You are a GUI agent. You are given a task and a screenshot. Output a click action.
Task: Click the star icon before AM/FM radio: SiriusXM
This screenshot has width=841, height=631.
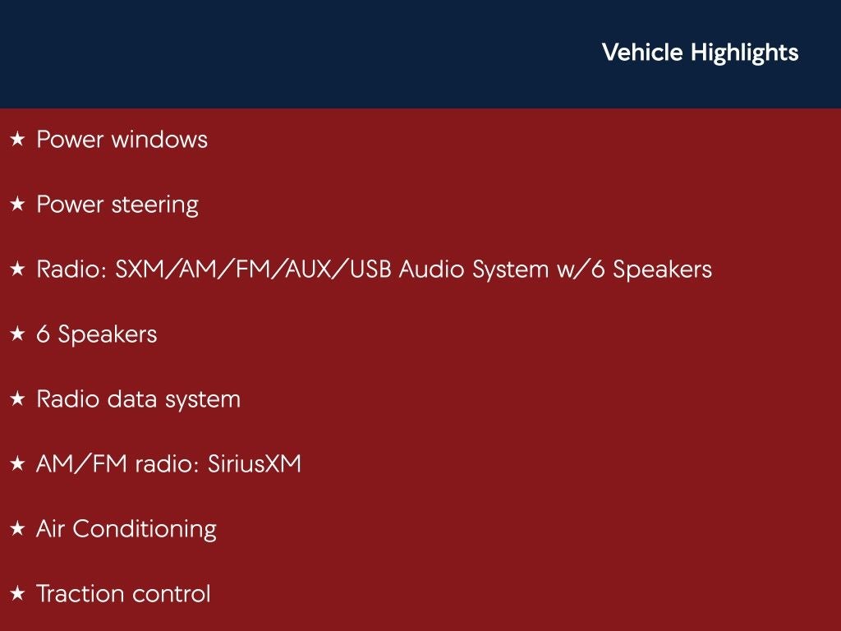coord(17,464)
